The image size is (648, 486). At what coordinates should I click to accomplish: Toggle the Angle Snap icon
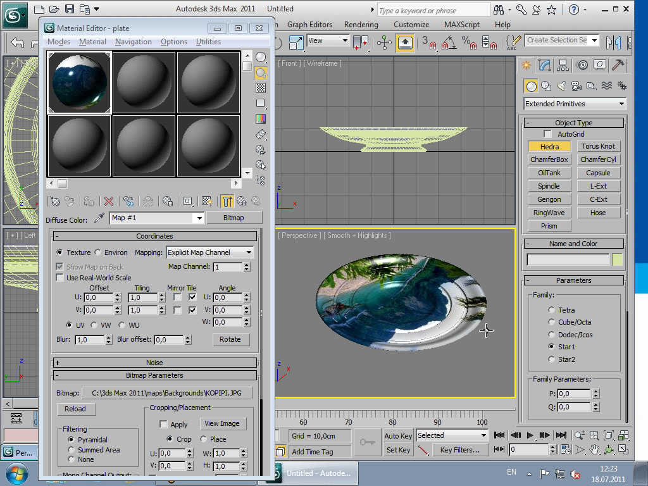(448, 42)
